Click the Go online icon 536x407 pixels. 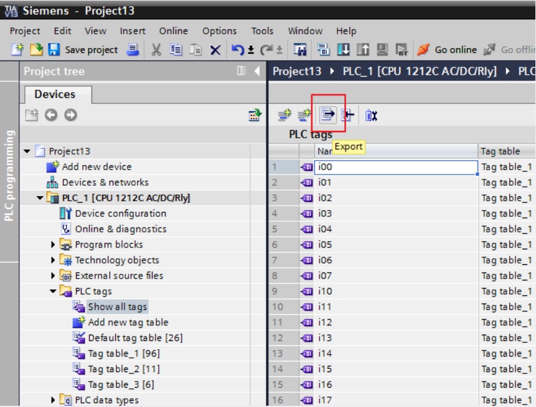click(x=423, y=50)
